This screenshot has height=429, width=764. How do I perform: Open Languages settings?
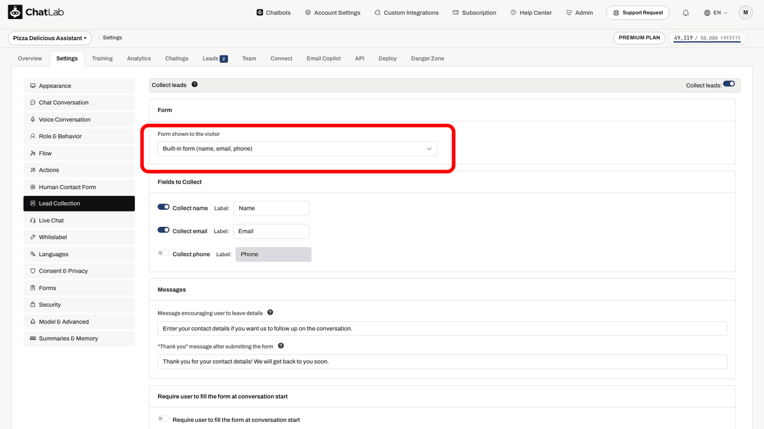(x=79, y=254)
